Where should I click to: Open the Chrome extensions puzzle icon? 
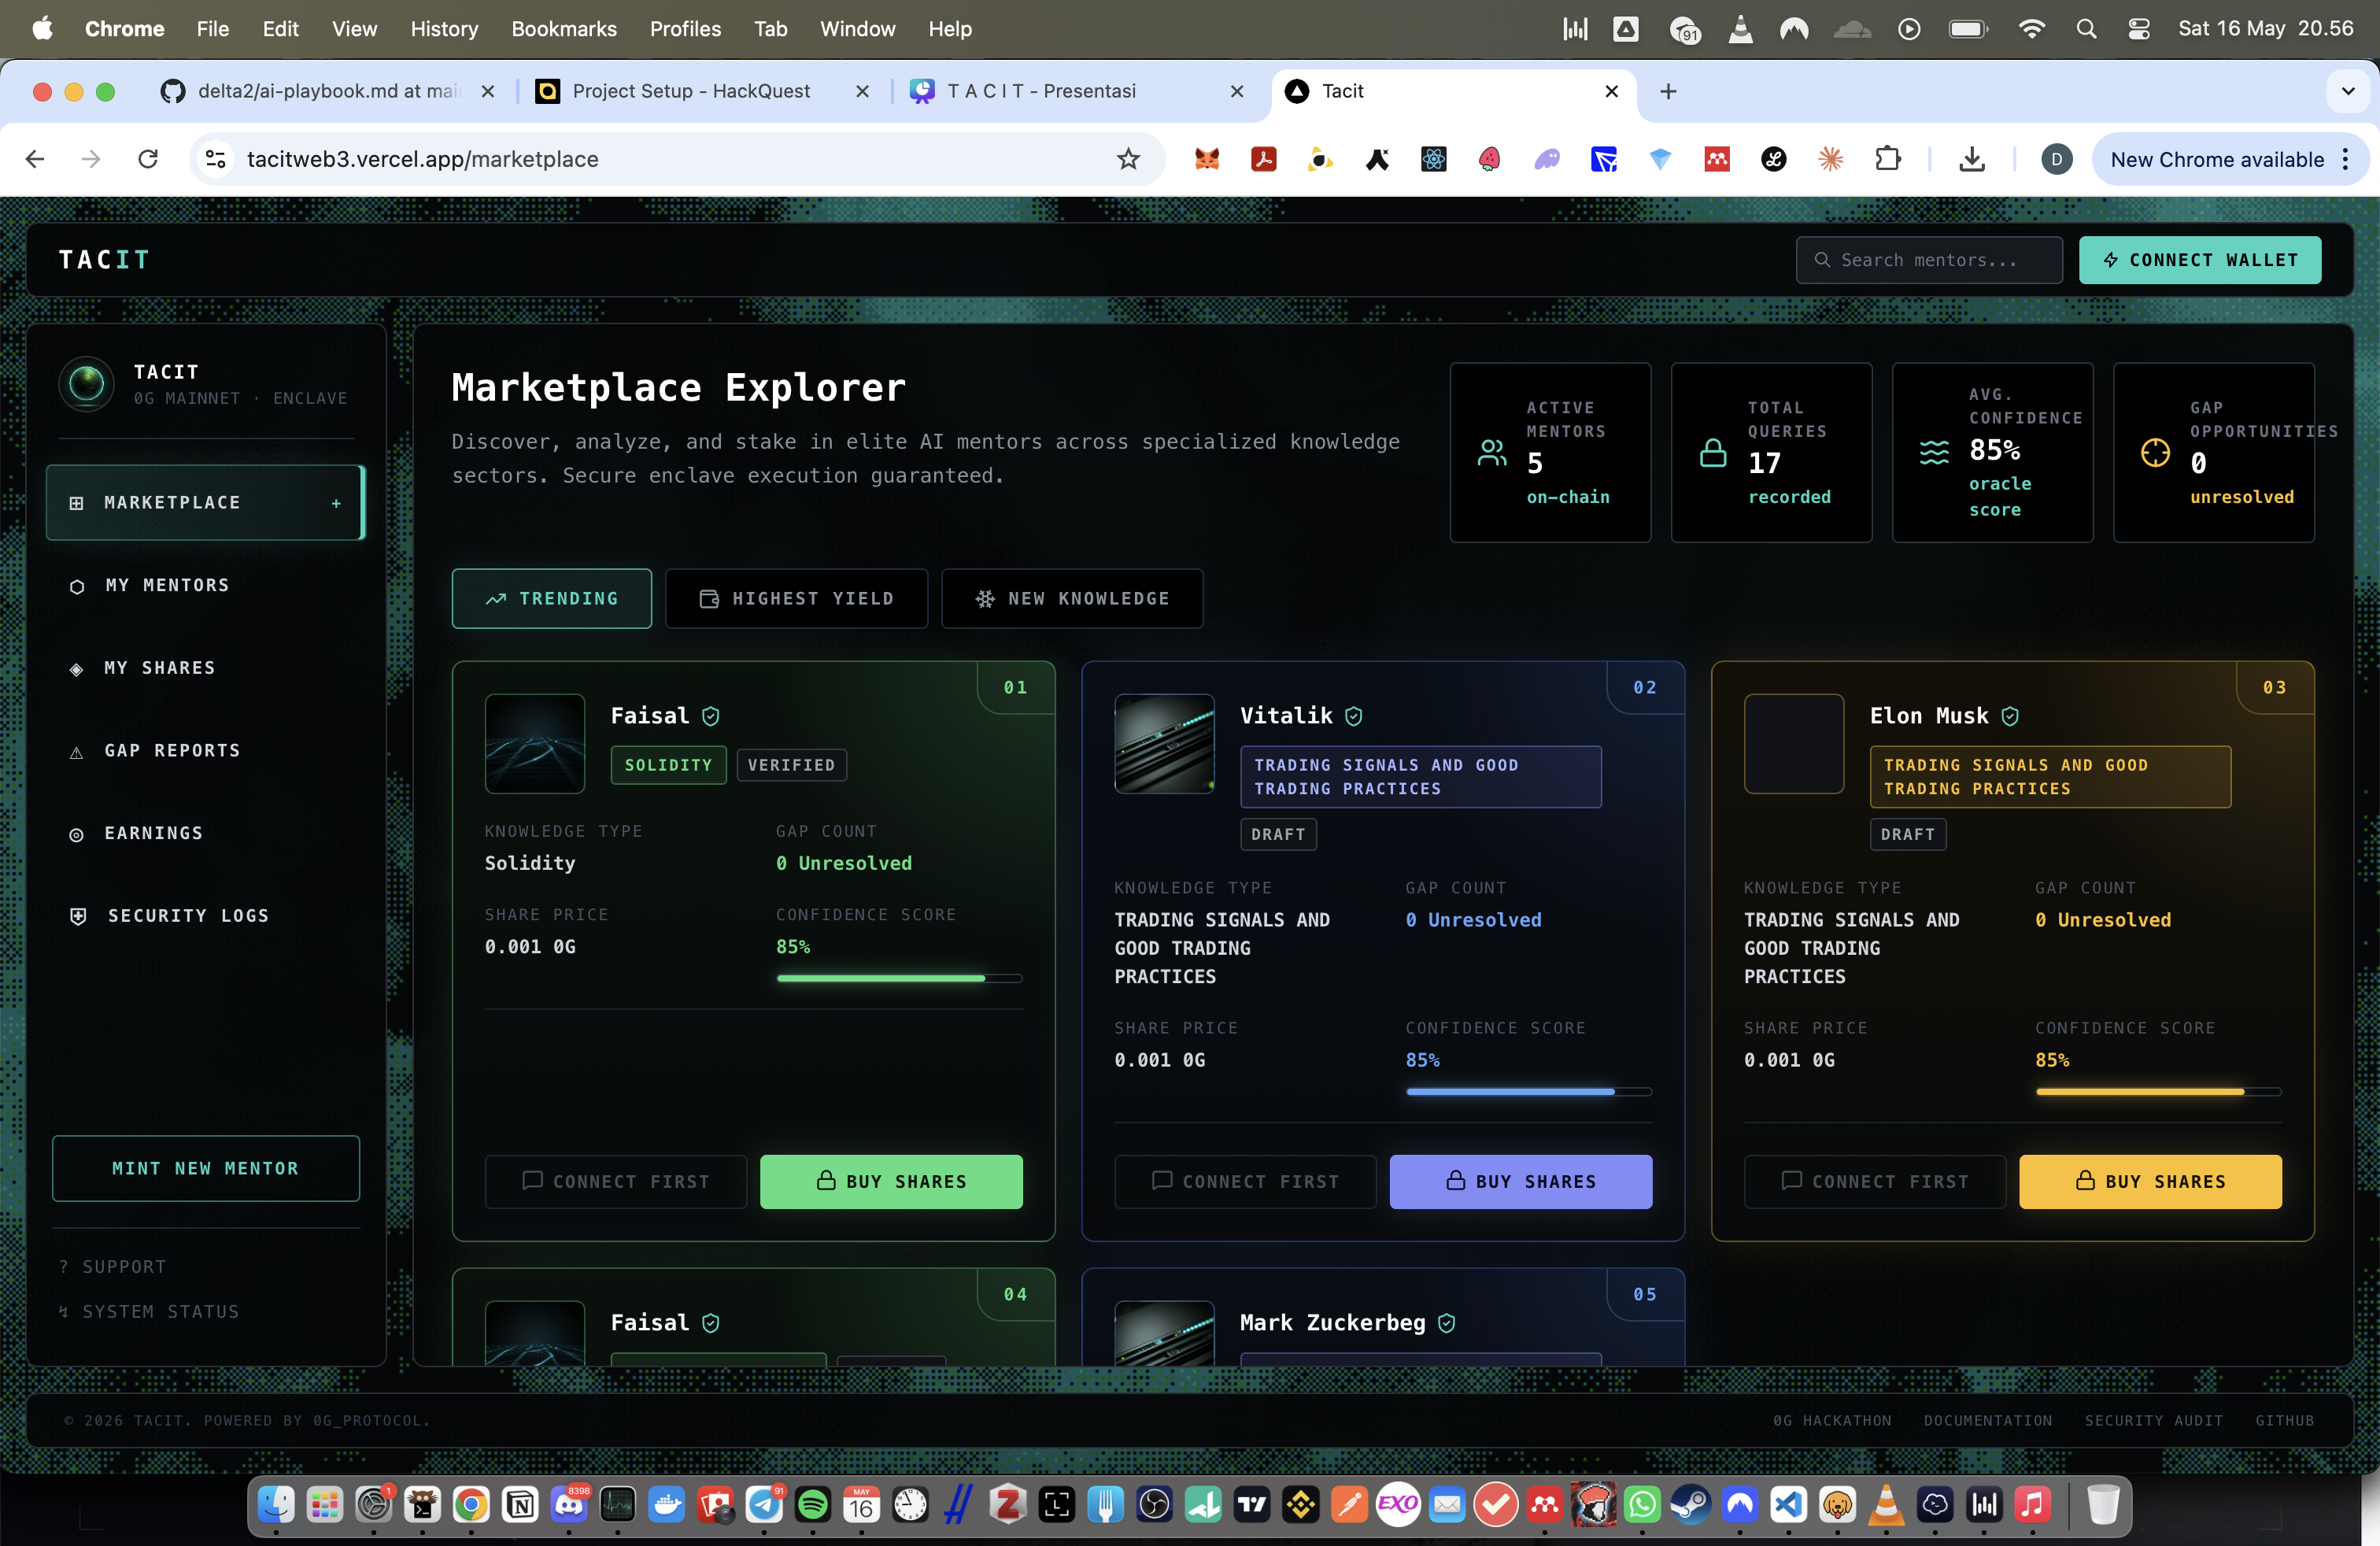pos(1887,159)
